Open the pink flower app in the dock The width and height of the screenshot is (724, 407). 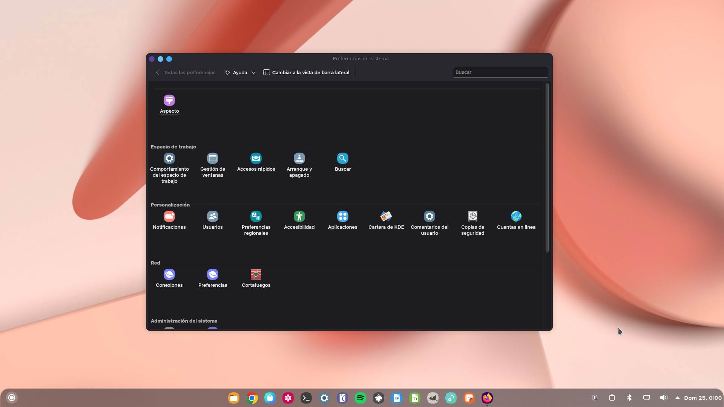288,398
